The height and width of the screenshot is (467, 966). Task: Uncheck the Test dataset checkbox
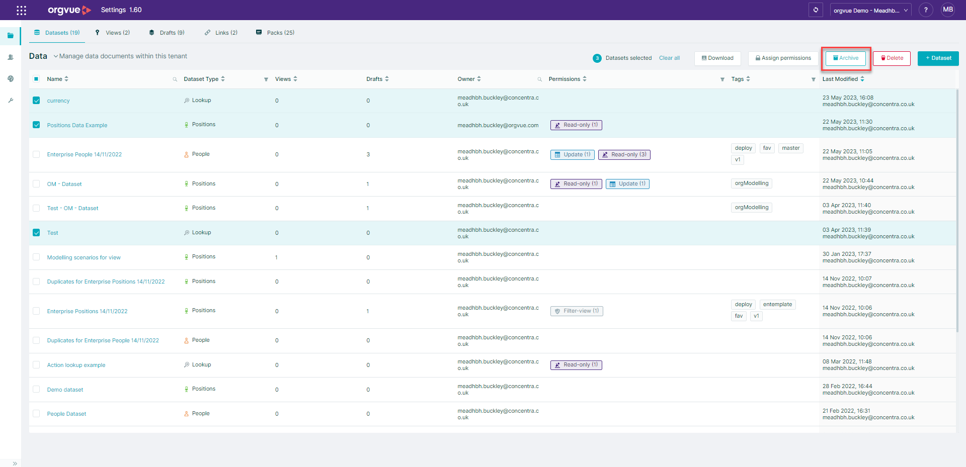click(x=36, y=233)
